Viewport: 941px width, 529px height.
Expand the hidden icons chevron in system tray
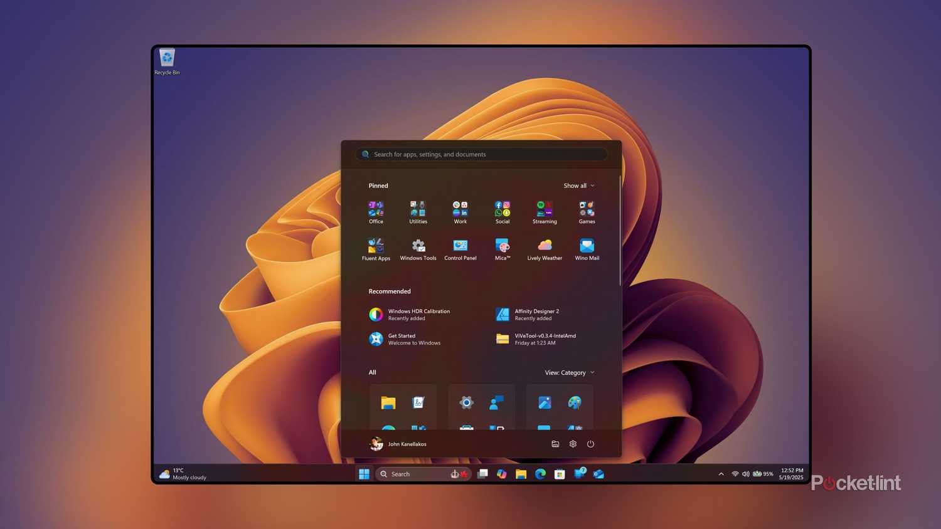click(720, 474)
